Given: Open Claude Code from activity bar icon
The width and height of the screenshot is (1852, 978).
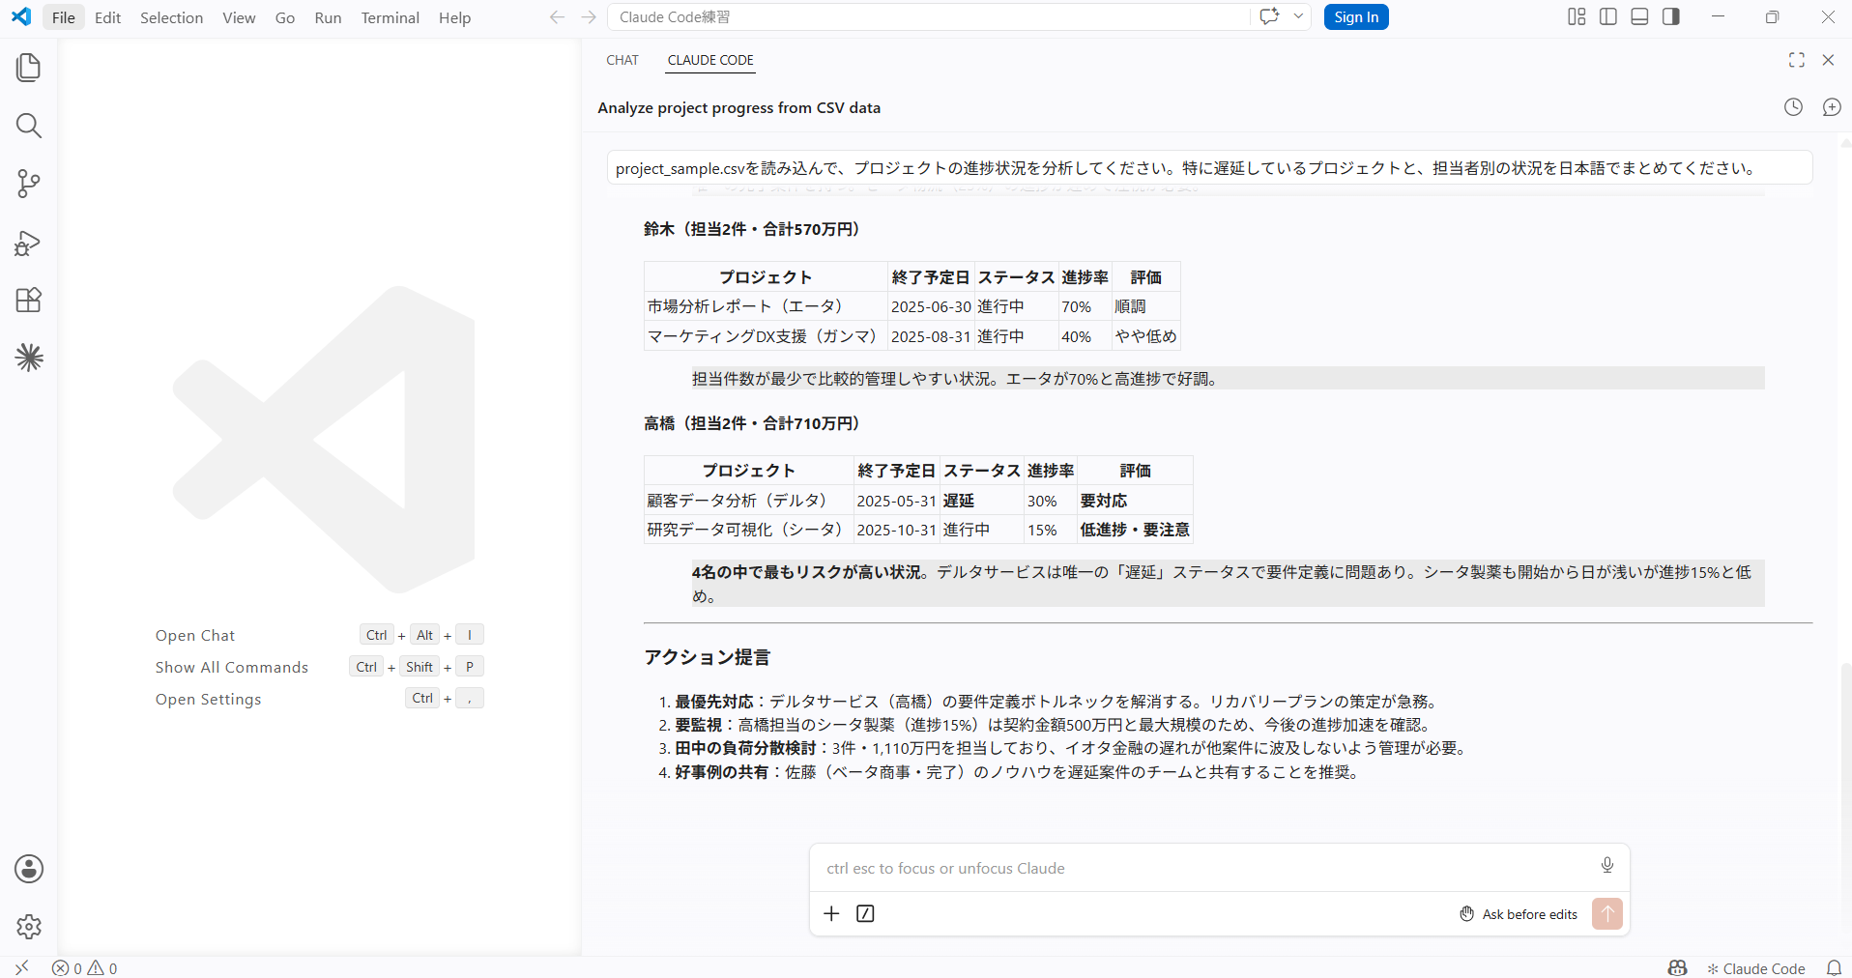Looking at the screenshot, I should pos(29,358).
